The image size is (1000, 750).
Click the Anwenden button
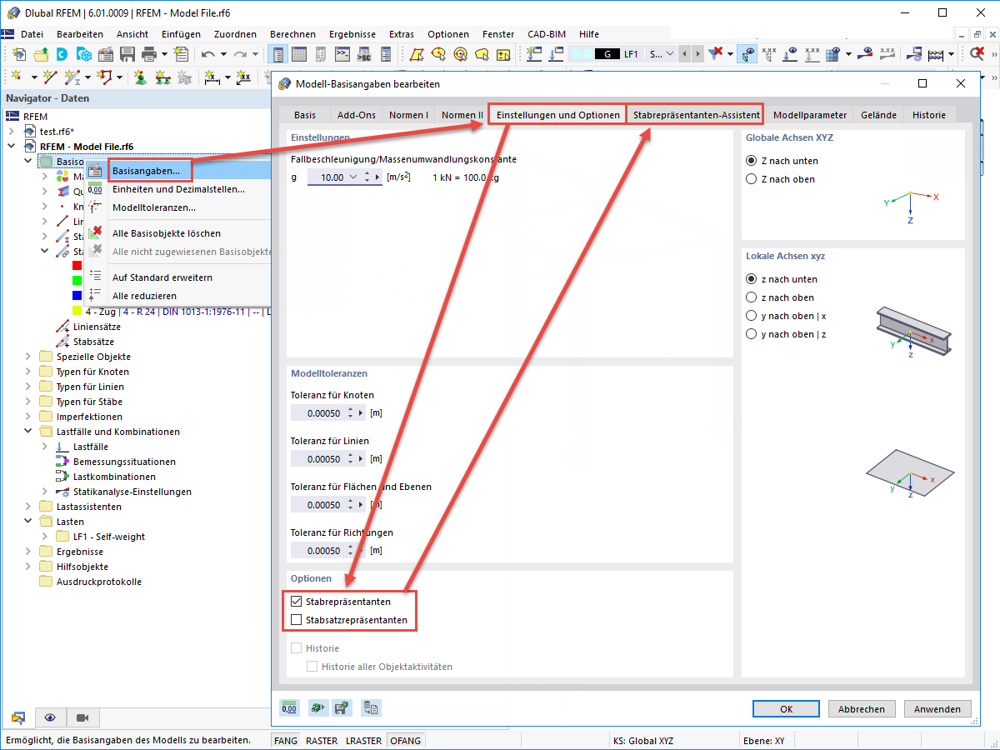[x=937, y=709]
